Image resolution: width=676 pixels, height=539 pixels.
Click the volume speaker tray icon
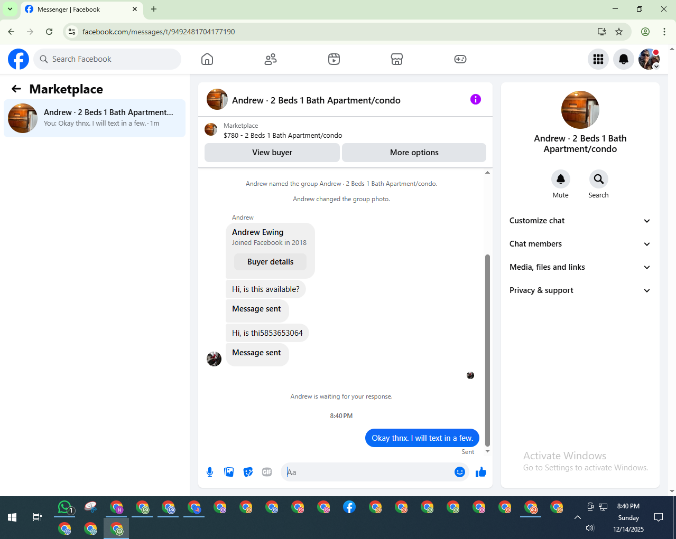coord(590,528)
